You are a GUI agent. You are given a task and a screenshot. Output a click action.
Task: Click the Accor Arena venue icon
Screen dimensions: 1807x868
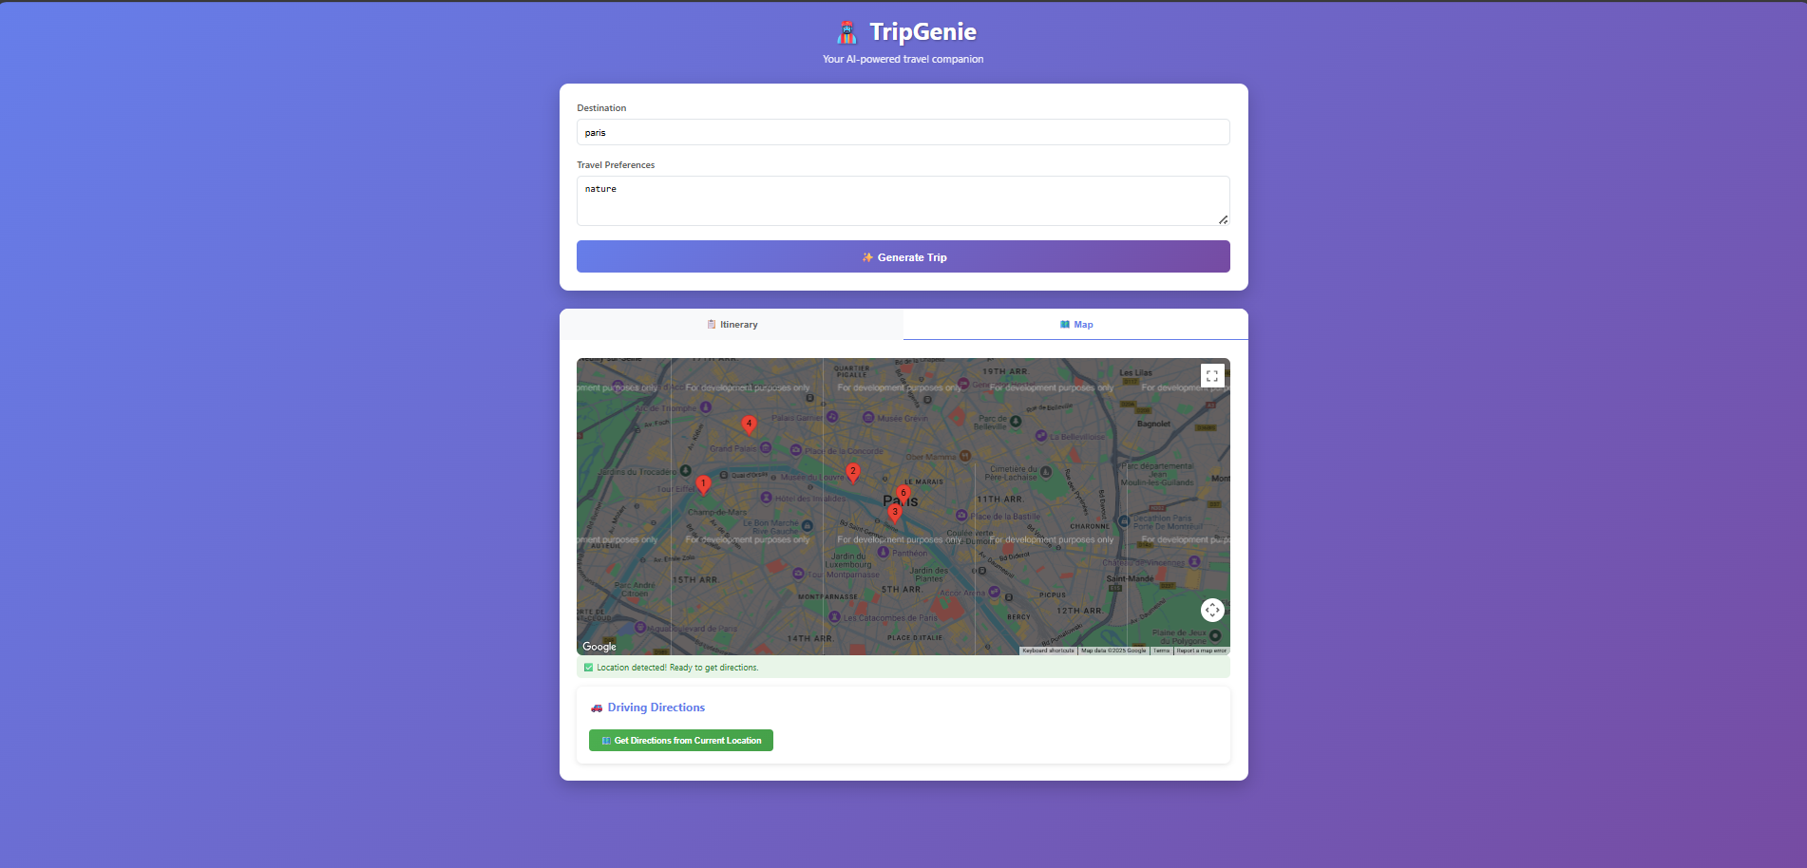coord(995,593)
